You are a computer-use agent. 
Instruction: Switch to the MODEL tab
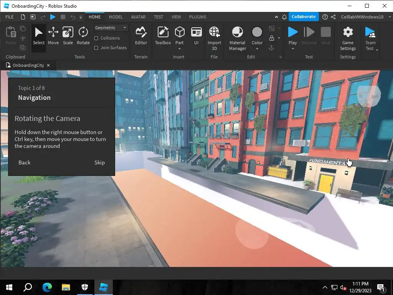[x=116, y=17]
